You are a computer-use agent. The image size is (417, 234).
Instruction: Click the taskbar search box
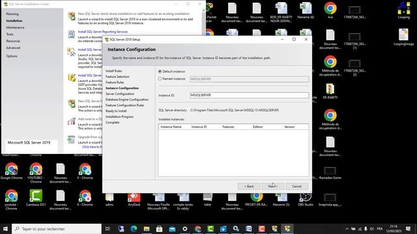click(57, 229)
